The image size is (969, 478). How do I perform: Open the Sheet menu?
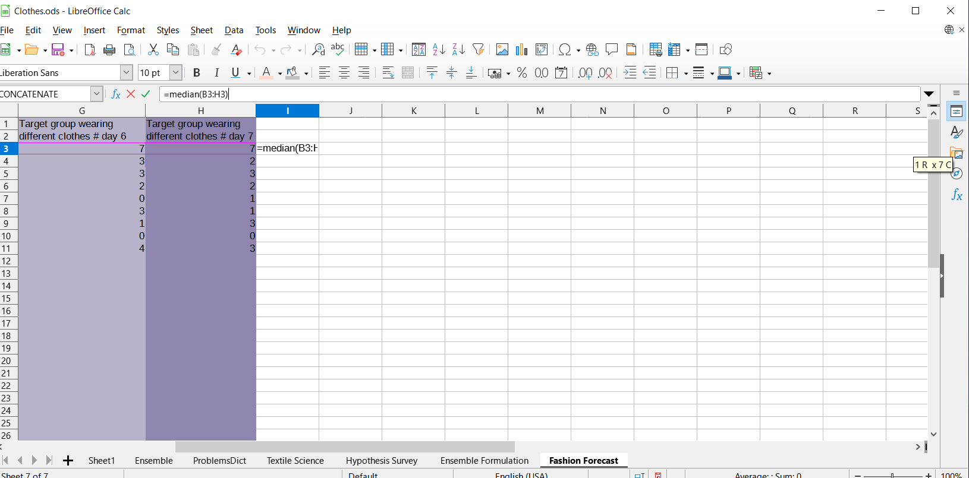pyautogui.click(x=202, y=30)
